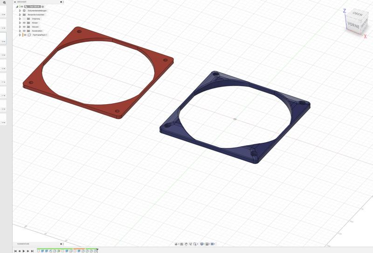373x253 pixels.
Task: Open the Viewports dropdown arrow
Action: 214,244
